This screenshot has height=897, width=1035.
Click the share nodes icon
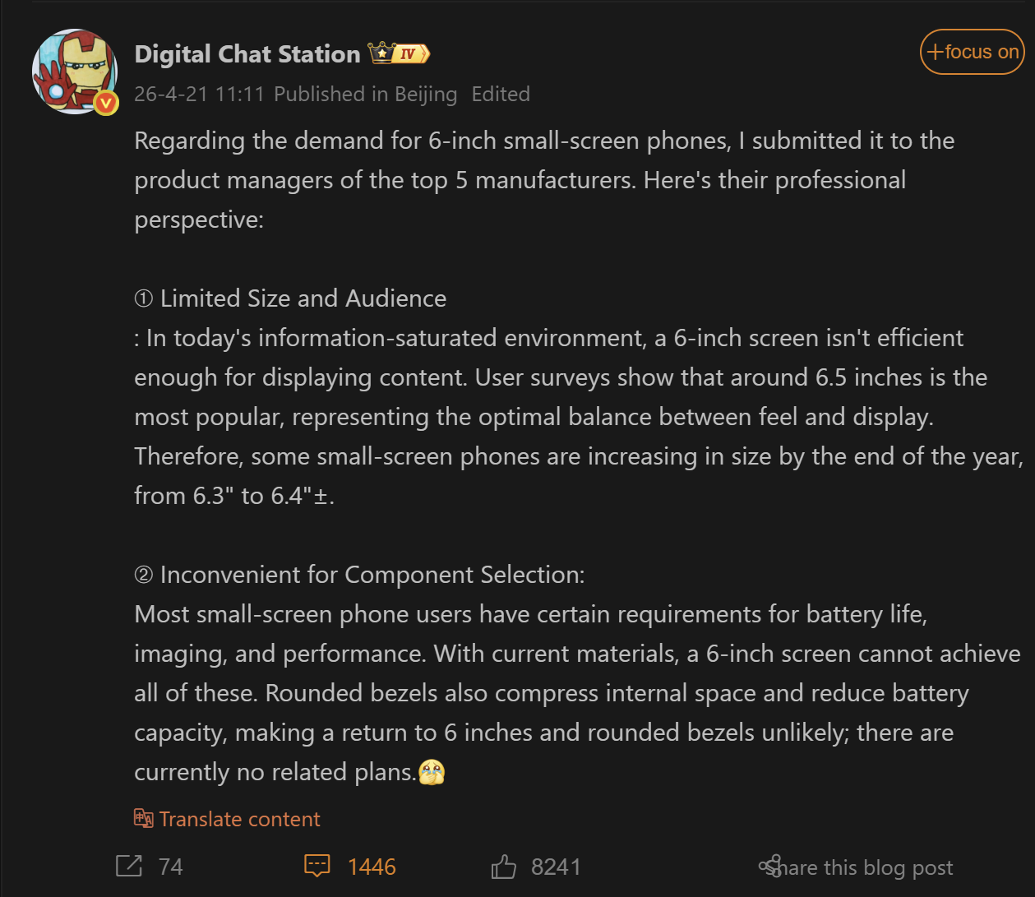[x=769, y=866]
